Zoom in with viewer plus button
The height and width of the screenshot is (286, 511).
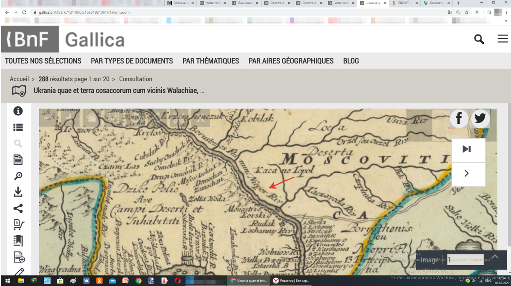coord(71,119)
